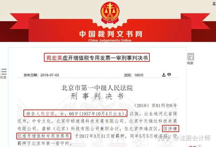Click the view count 180次
This screenshot has width=216, height=147.
pos(139,75)
